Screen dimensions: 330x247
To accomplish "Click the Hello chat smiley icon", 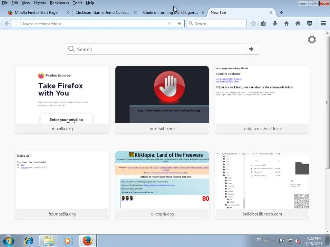I will tap(298, 23).
